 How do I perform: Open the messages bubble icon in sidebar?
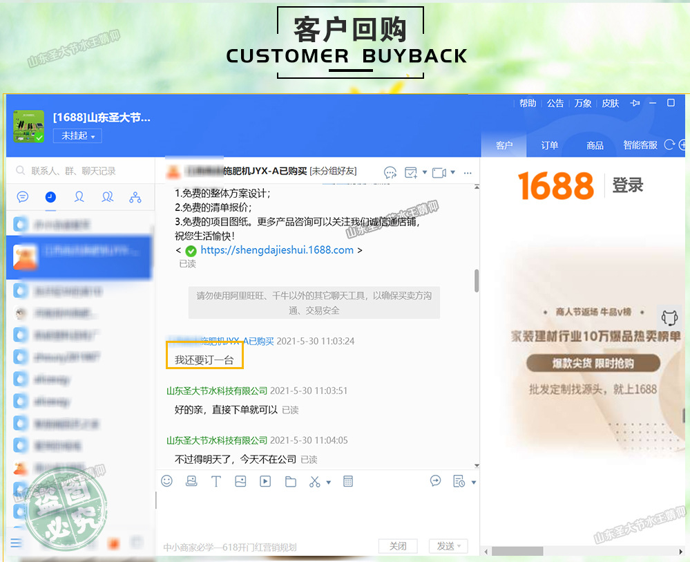pyautogui.click(x=22, y=197)
